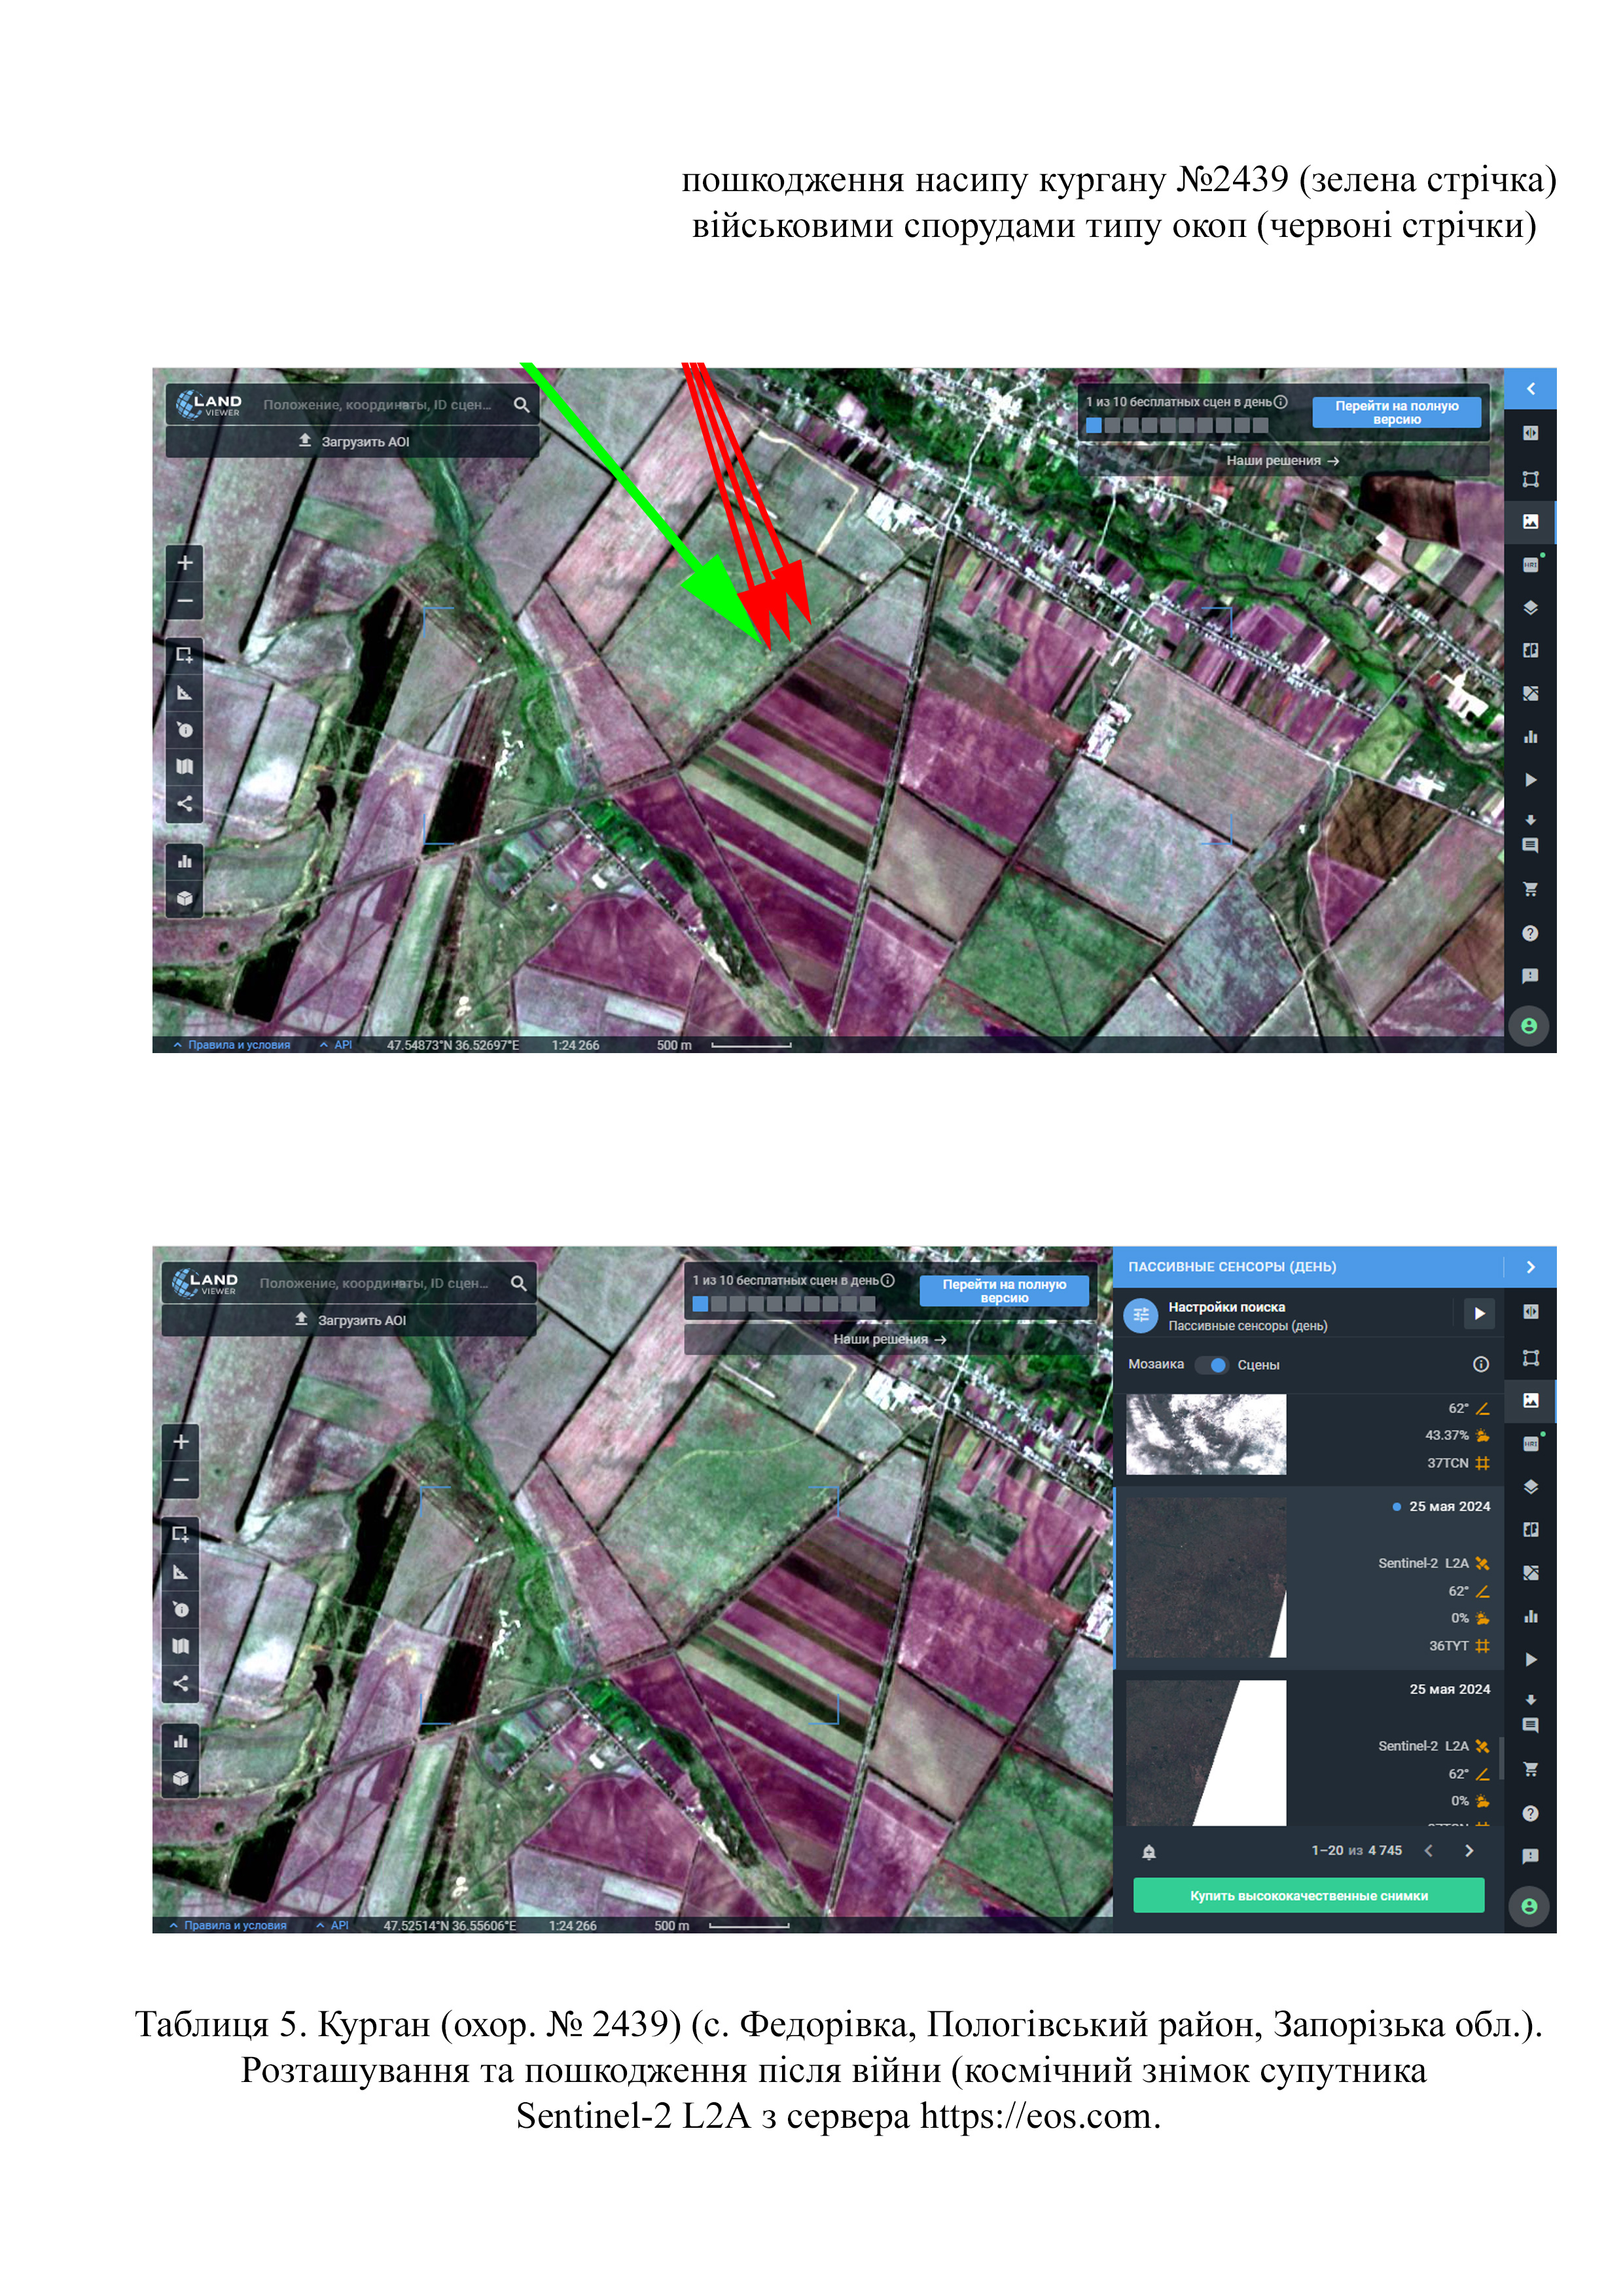This screenshot has width=1623, height=2296.
Task: Click the layers icon in the upper right sidebar
Action: (x=1530, y=607)
